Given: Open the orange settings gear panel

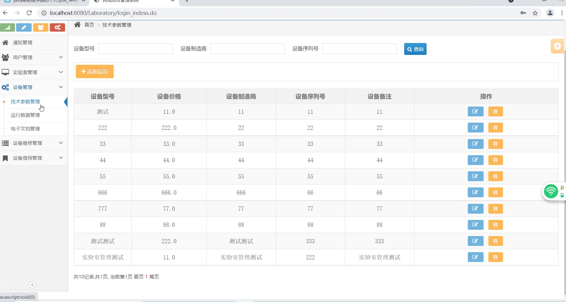Looking at the screenshot, I should (x=557, y=46).
